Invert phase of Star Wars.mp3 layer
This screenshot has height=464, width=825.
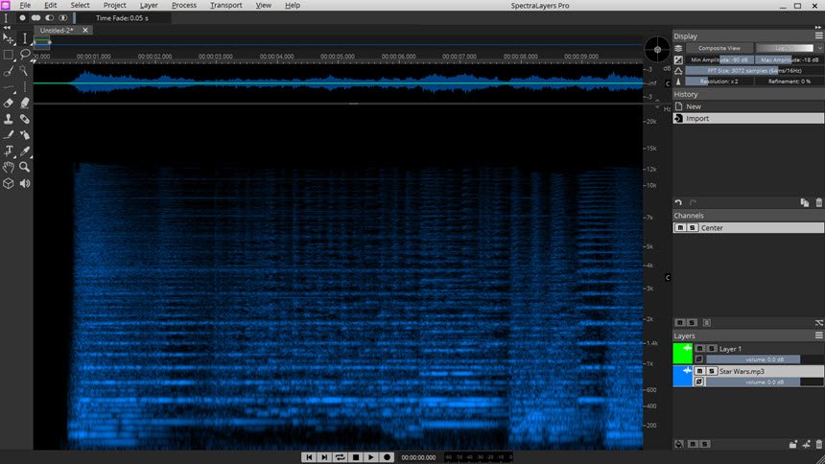[699, 382]
